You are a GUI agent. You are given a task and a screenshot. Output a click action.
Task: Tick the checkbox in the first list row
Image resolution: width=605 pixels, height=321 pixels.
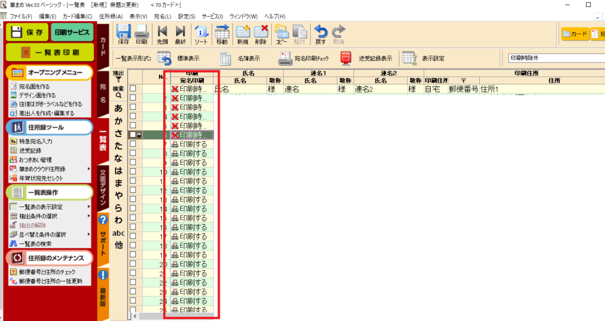tap(133, 89)
